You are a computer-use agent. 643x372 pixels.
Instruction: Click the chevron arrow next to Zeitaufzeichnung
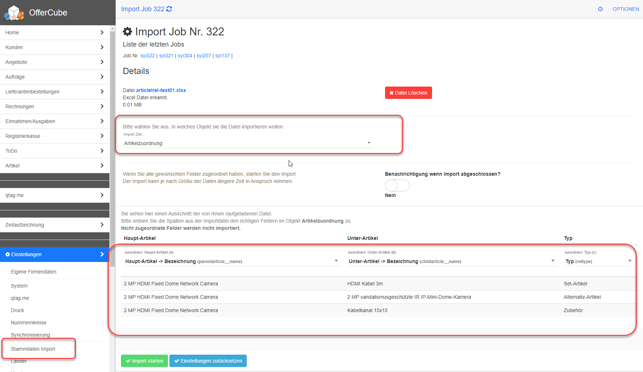tap(102, 225)
